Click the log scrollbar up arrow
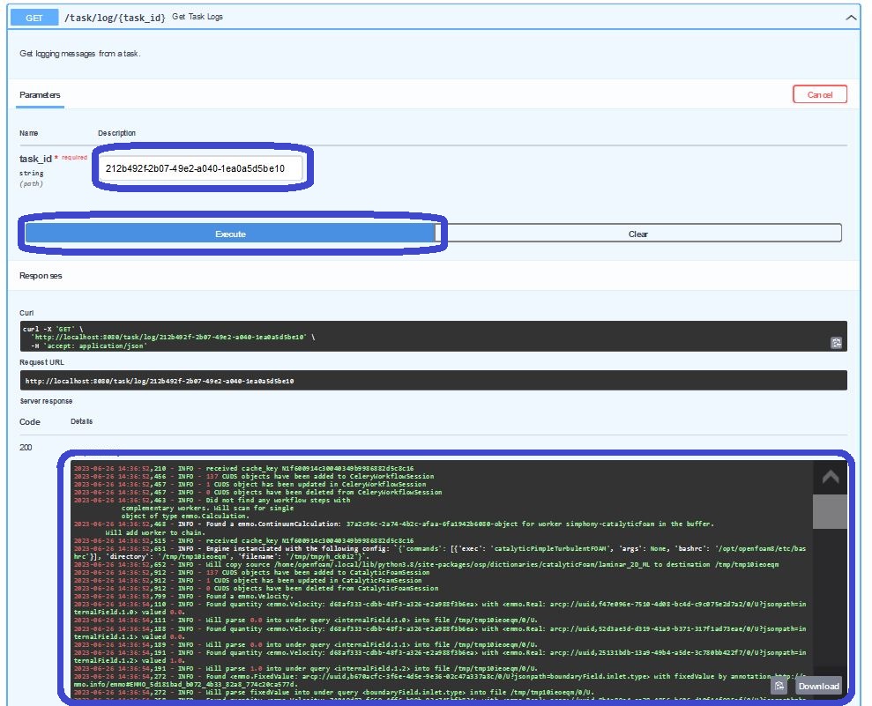The image size is (872, 706). (x=830, y=477)
